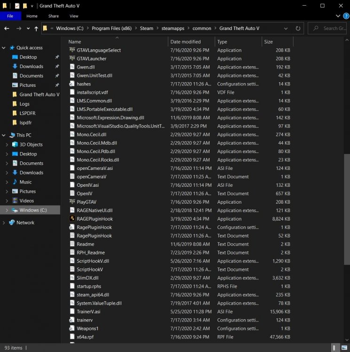
Task: Expand the ribbon using the chevron
Action: (339, 16)
